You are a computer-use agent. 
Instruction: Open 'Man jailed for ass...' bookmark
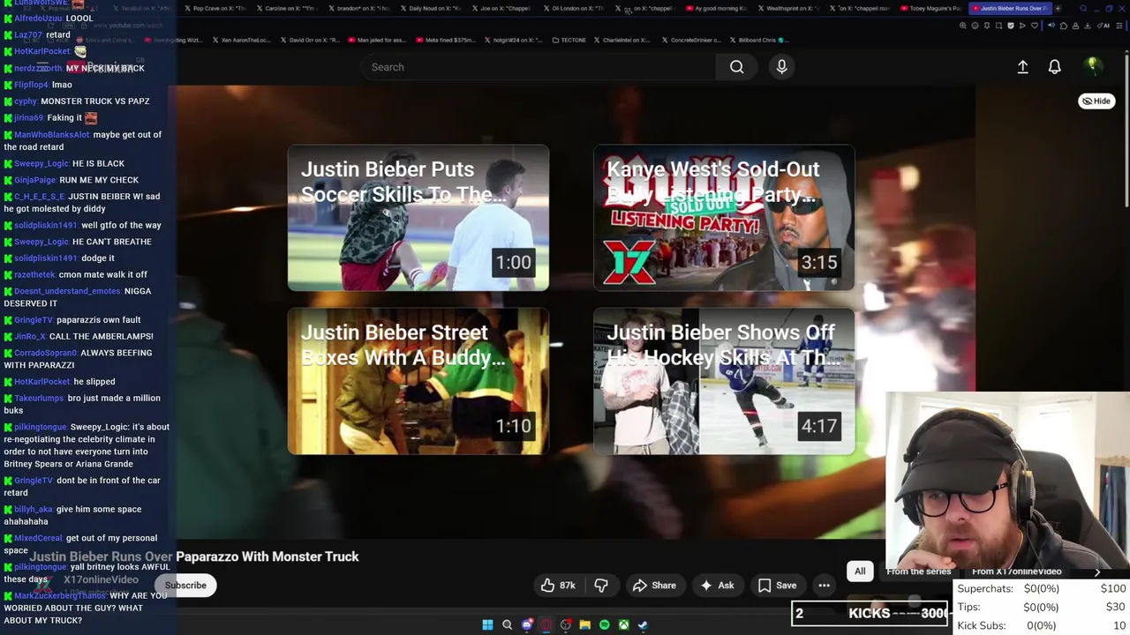coord(378,40)
